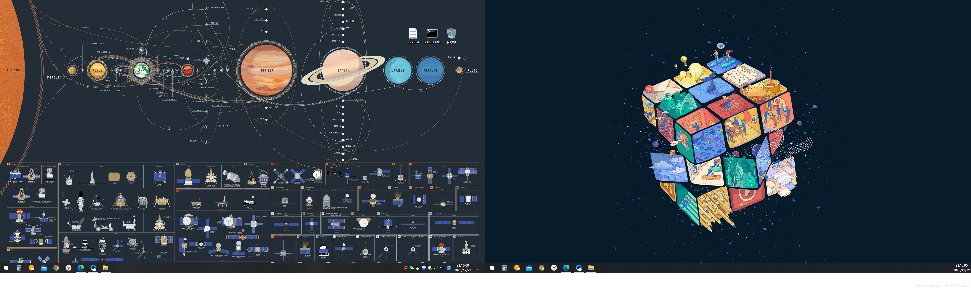Open the weather app on the left taskbar
Screen dimensions: 971x290
(x=31, y=268)
